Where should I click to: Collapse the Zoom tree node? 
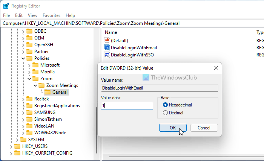pos(29,79)
